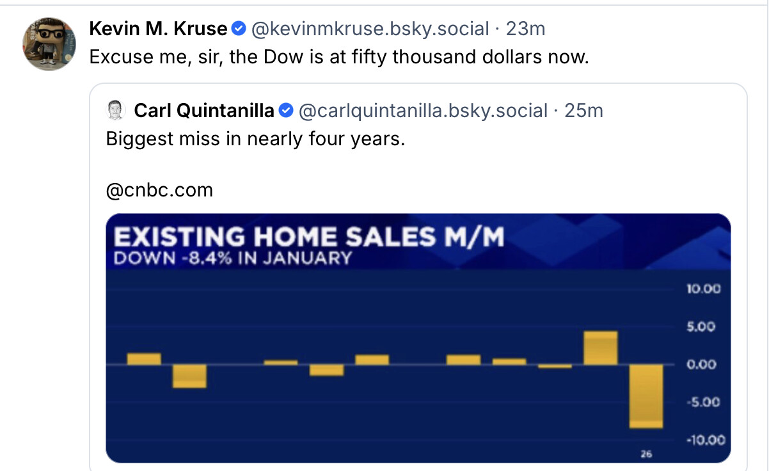This screenshot has width=769, height=471.
Task: Click the tallest positive bar in chart
Action: [x=600, y=347]
